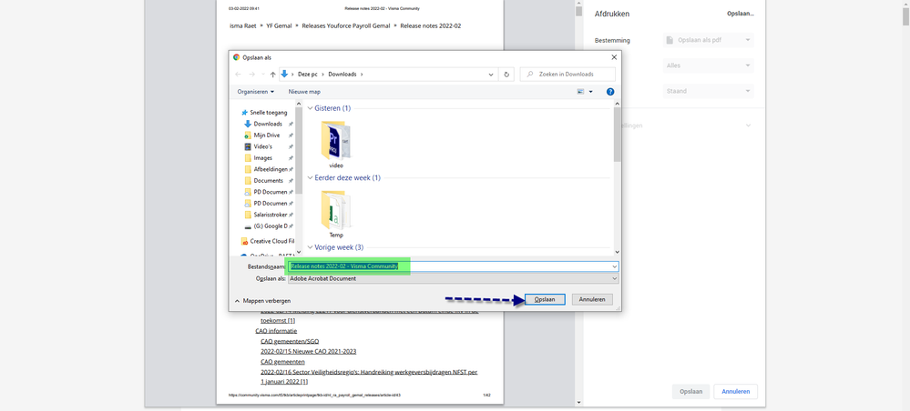The image size is (910, 411).
Task: Click the Bestandsnaam input field
Action: pyautogui.click(x=454, y=266)
